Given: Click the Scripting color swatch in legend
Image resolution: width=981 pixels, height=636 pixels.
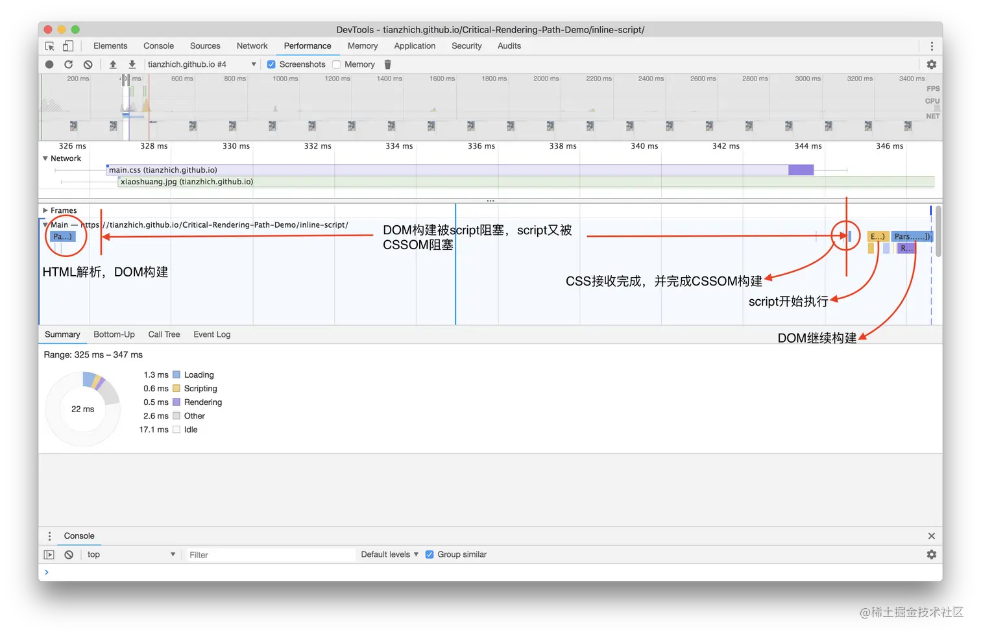Looking at the screenshot, I should click(x=176, y=389).
